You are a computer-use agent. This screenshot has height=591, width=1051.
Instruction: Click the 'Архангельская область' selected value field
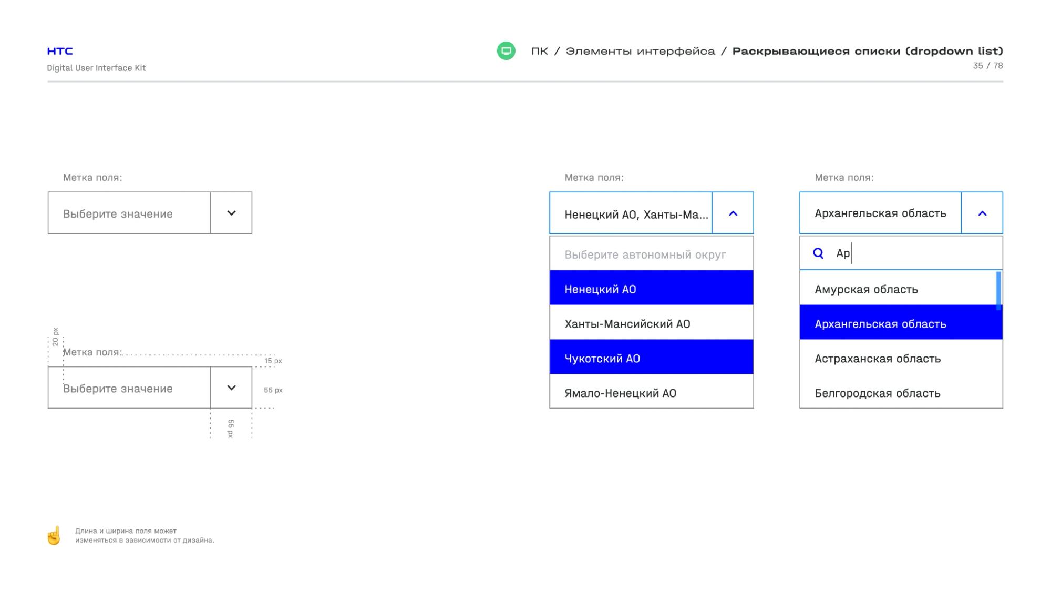pyautogui.click(x=881, y=213)
